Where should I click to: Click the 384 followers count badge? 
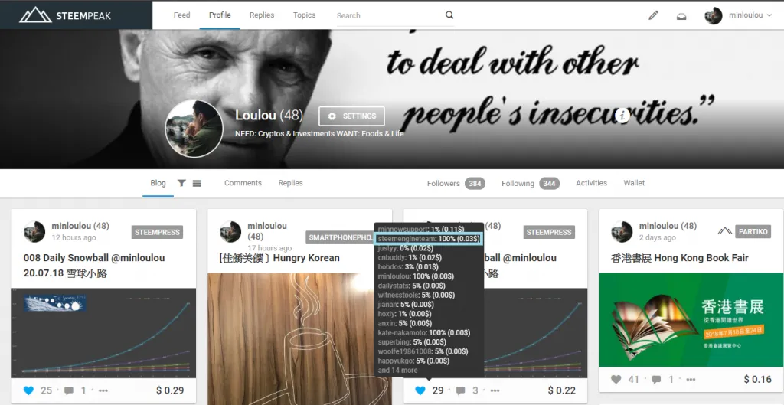[x=475, y=184]
